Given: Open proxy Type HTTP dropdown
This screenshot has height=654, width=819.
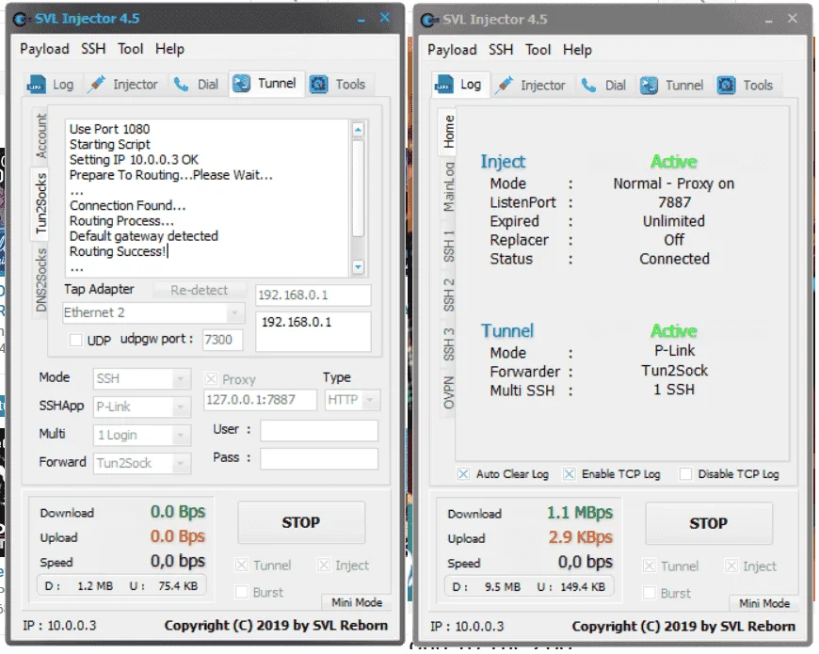Looking at the screenshot, I should point(352,400).
